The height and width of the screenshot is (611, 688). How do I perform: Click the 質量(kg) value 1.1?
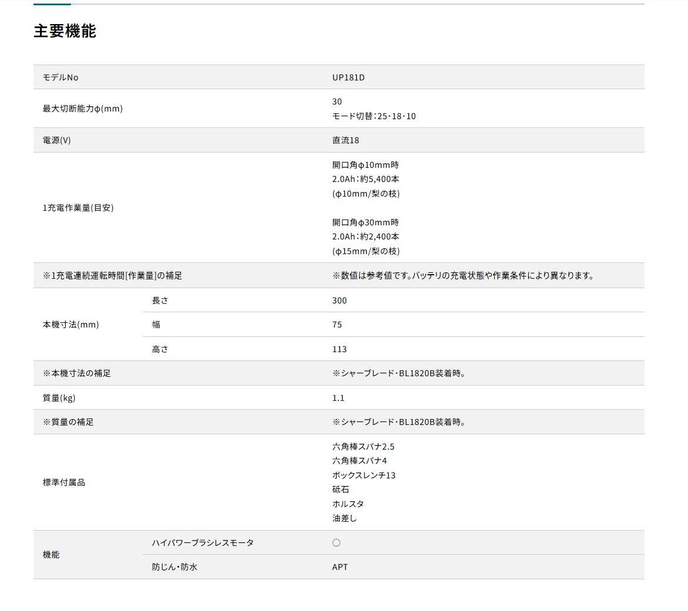click(338, 398)
